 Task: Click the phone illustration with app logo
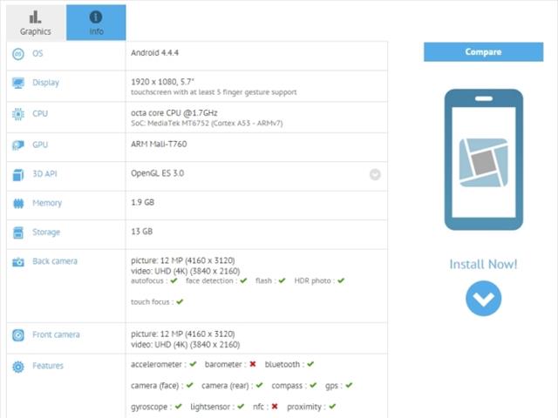[484, 159]
